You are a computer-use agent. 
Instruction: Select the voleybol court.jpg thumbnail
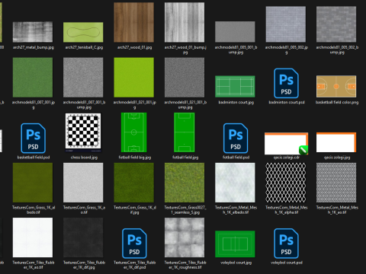[235, 244]
